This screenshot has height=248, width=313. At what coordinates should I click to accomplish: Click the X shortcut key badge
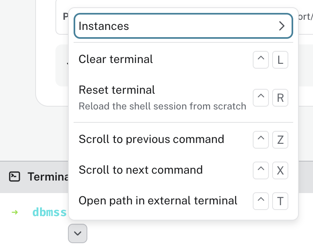(x=280, y=170)
